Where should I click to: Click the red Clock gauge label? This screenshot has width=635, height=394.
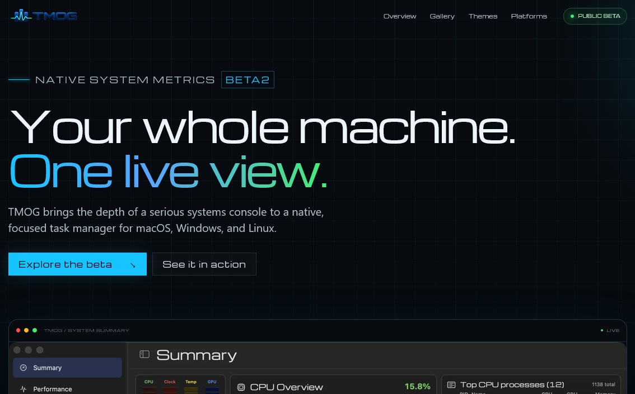coord(170,382)
